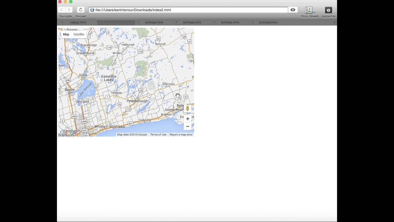
Task: Close dot on the index2.html tab
Action: pyautogui.click(x=62, y=22)
